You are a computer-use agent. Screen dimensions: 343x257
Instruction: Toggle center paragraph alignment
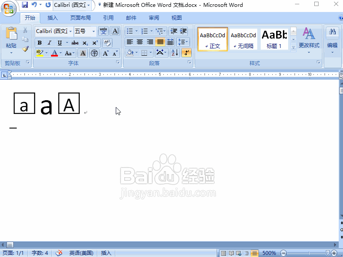pyautogui.click(x=140, y=42)
